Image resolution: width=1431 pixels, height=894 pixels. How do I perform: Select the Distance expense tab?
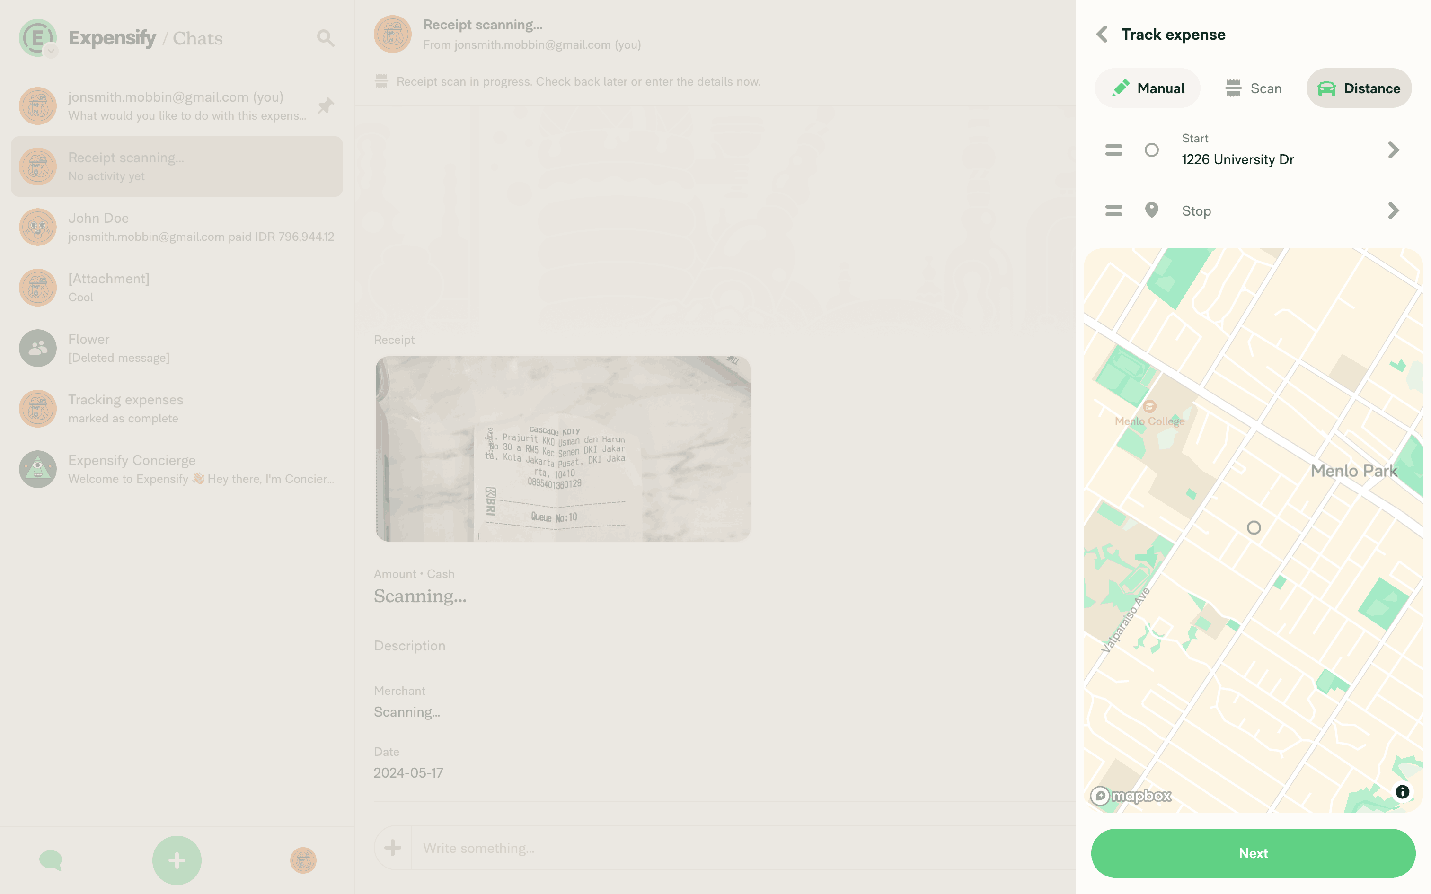pyautogui.click(x=1358, y=88)
